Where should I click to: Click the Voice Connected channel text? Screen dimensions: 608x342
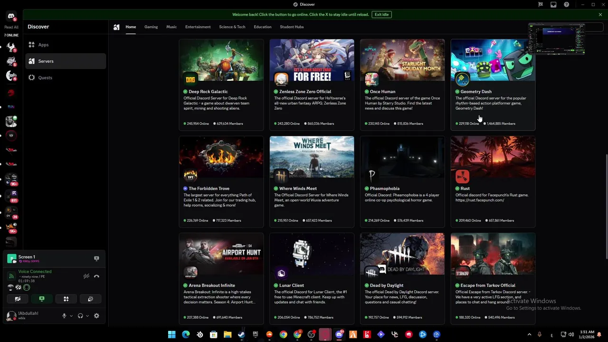pos(35,272)
